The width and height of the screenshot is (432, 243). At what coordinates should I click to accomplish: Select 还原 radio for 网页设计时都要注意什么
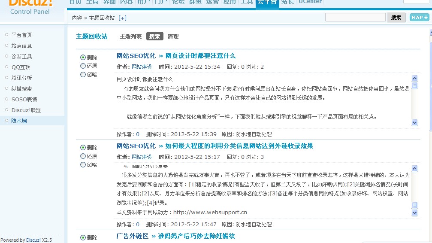point(83,66)
